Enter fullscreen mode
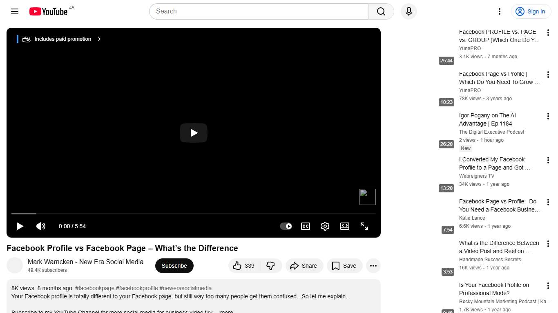 click(x=364, y=226)
